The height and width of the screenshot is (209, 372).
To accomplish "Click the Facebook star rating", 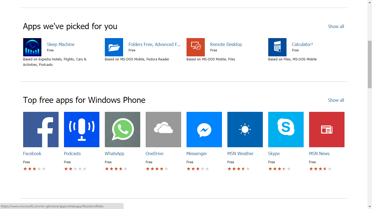I will tap(34, 169).
